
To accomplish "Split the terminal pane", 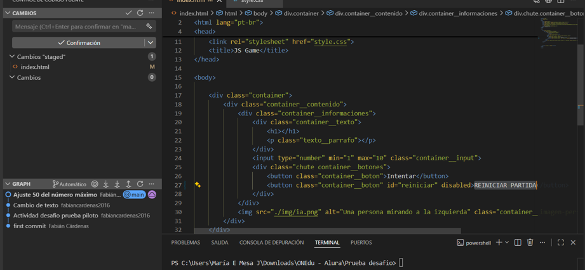I will (518, 243).
